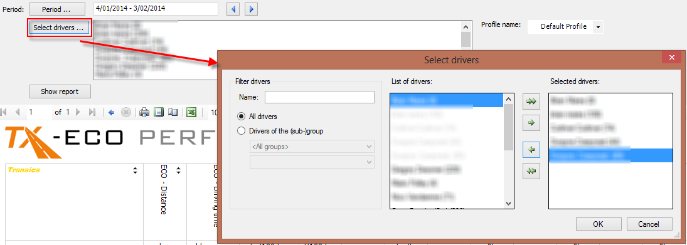Confirm selection with the OK button
The height and width of the screenshot is (245, 687).
pos(598,224)
